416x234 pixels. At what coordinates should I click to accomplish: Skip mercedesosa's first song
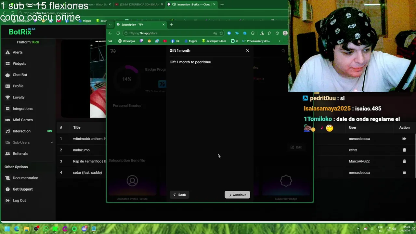[x=404, y=139]
